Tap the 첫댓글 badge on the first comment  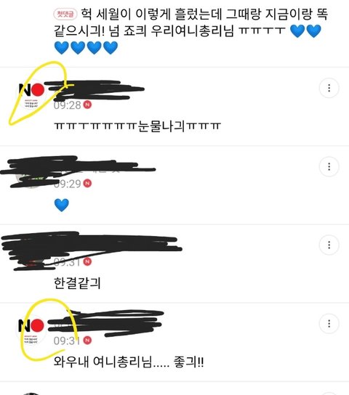[x=65, y=14]
